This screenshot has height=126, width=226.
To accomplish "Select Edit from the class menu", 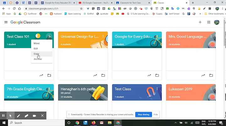I will [x=42, y=49].
